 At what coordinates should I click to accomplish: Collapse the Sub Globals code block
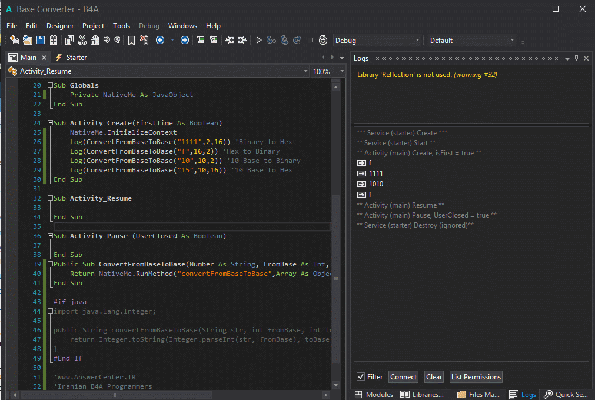click(50, 85)
